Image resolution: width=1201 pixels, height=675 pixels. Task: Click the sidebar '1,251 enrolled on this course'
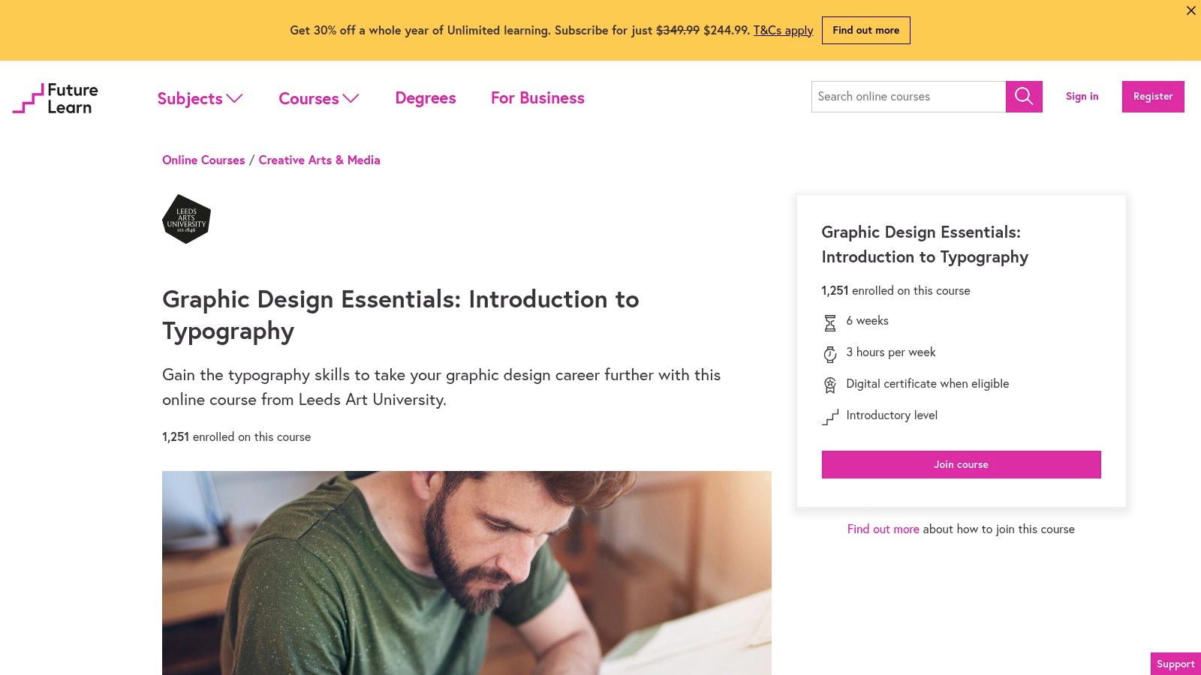pos(895,290)
